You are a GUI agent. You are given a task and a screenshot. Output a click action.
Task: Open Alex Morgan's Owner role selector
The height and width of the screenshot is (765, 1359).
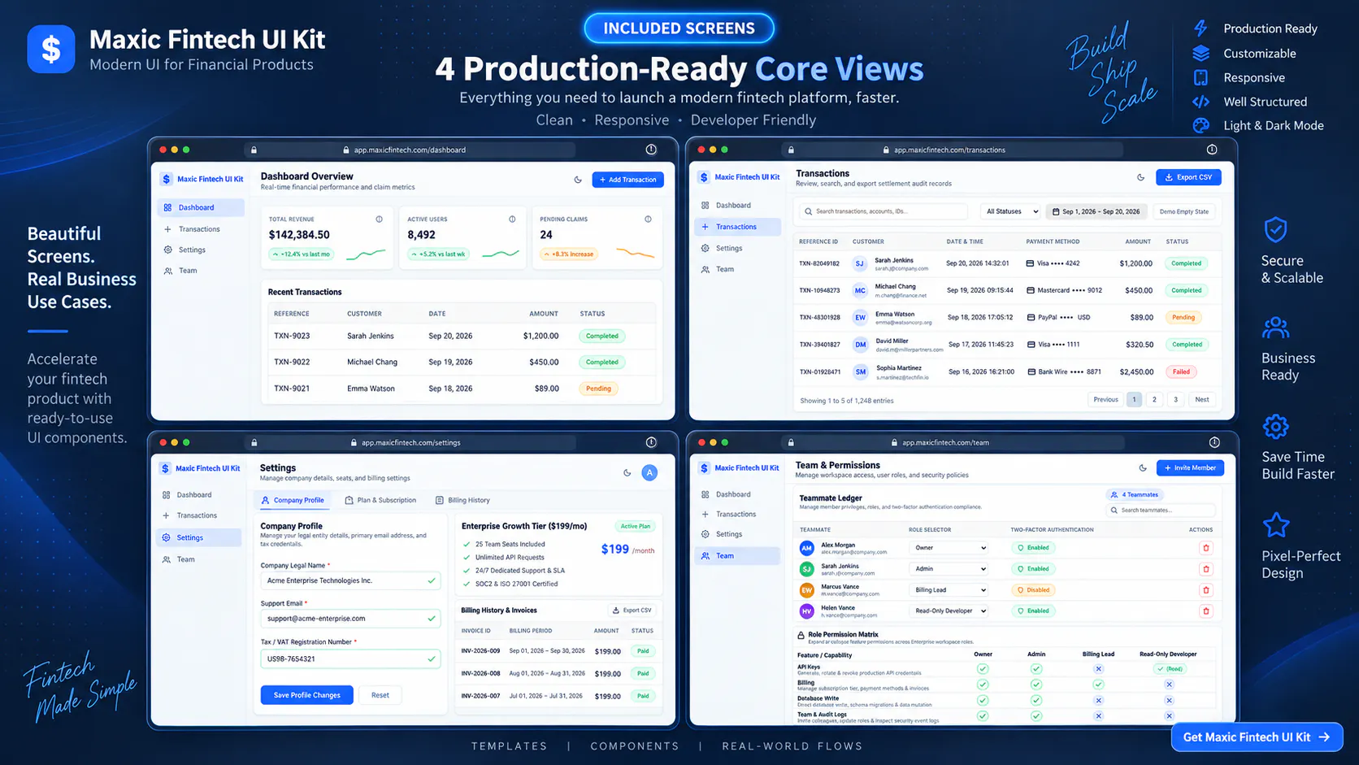pos(950,548)
